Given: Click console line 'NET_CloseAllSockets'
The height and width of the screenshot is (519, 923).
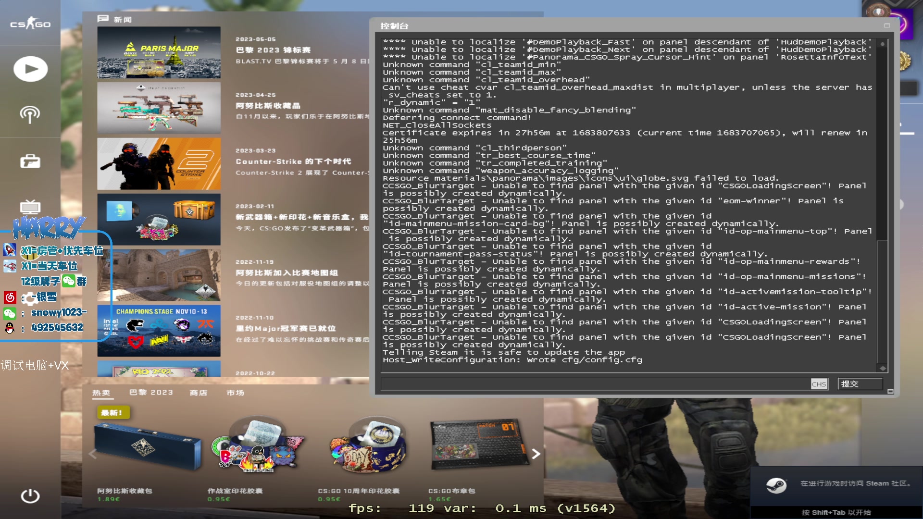Looking at the screenshot, I should click(437, 125).
